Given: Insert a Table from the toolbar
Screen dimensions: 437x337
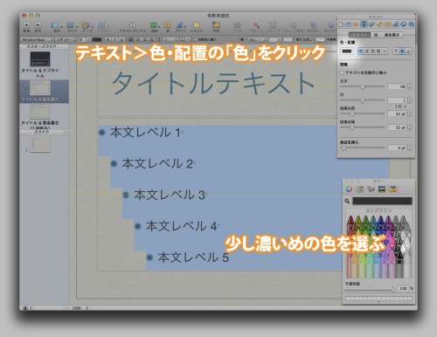Looking at the screenshot, I should coord(168,25).
